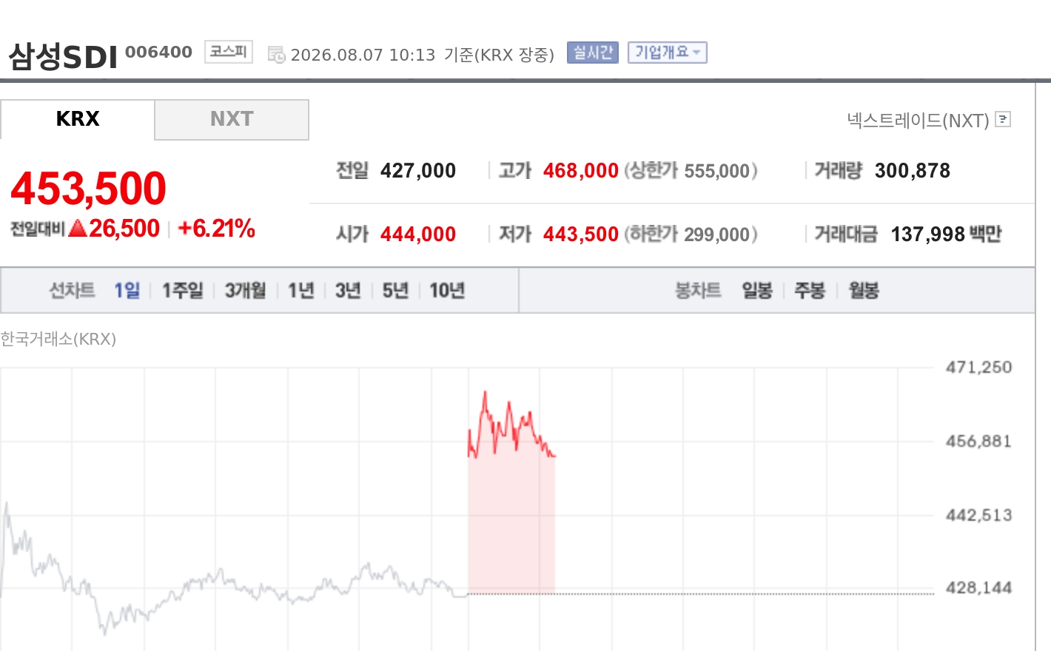The height and width of the screenshot is (651, 1051).
Task: View the 10년 chart range
Action: [447, 291]
